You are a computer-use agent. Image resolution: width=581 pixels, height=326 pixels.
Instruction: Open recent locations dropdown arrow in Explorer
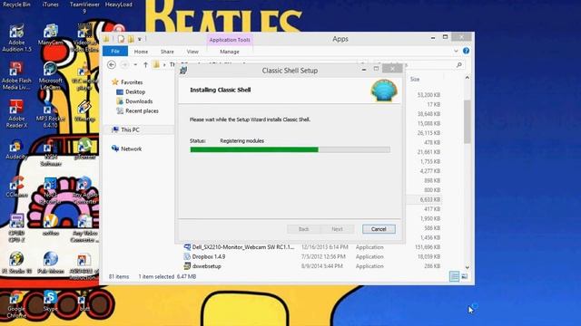coord(135,65)
